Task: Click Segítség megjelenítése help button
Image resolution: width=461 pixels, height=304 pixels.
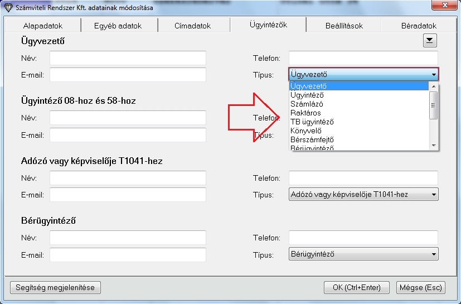Action: [x=55, y=287]
